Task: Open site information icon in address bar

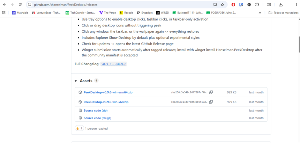Action: coord(29,5)
